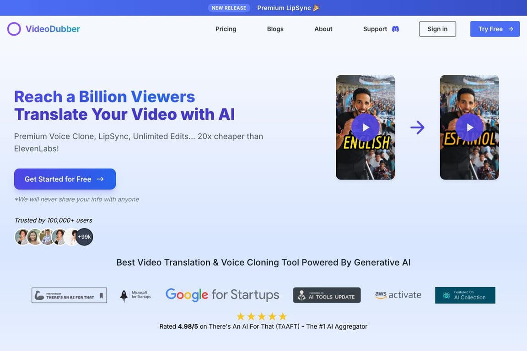
Task: Click the Try Free button
Action: [x=495, y=29]
